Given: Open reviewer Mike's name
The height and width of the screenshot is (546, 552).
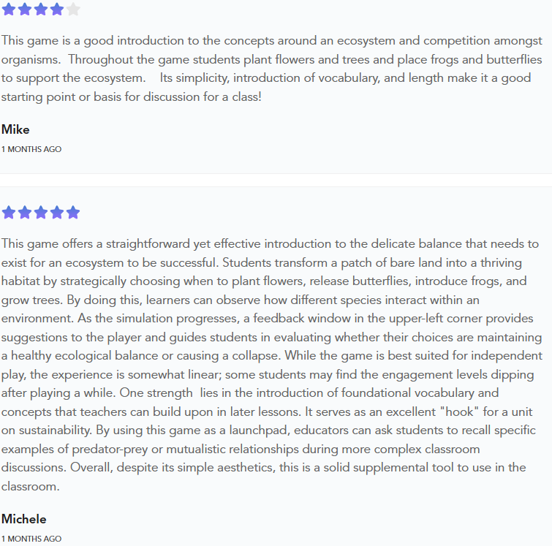Looking at the screenshot, I should click(x=15, y=130).
